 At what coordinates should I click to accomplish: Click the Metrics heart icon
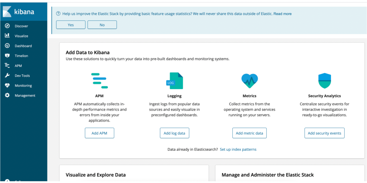pos(249,81)
